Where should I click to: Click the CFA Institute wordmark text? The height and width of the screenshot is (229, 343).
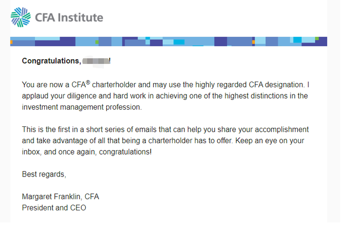click(x=69, y=18)
